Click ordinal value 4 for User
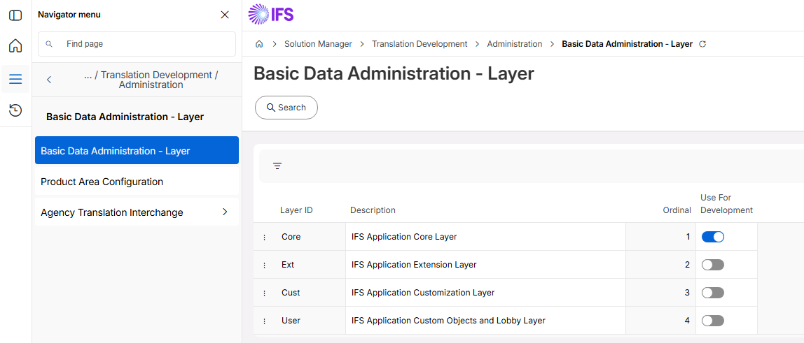 tap(688, 321)
